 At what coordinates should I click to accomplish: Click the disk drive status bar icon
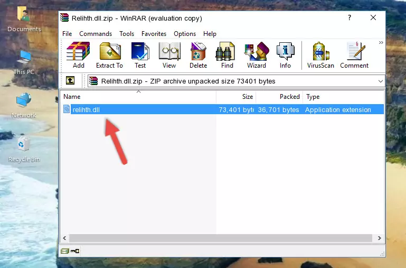click(65, 251)
